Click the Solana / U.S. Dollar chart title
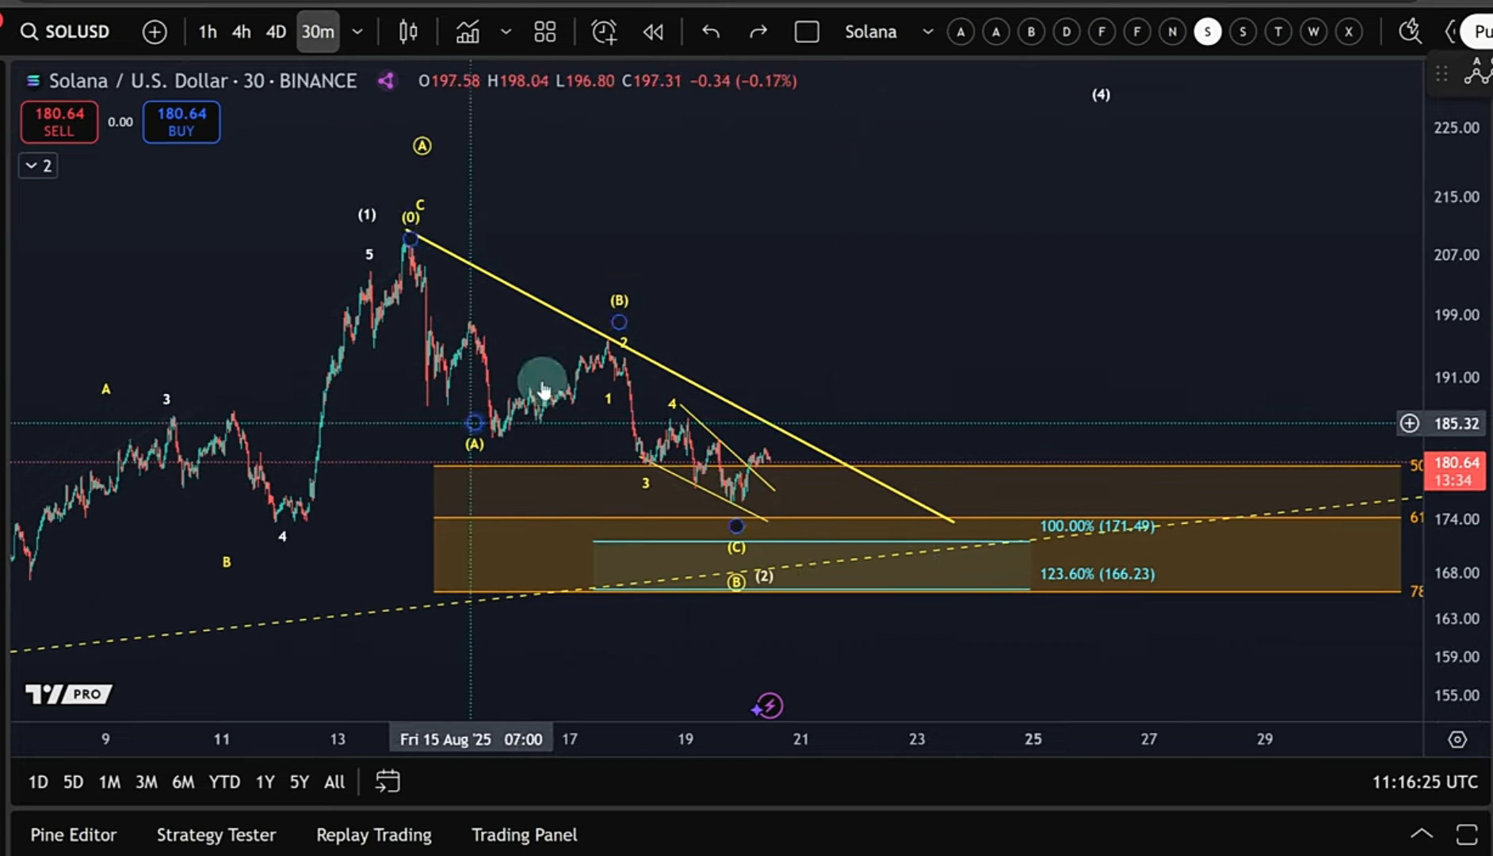 click(203, 81)
